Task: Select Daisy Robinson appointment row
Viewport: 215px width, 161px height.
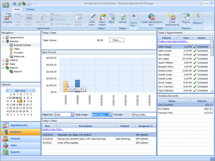Action: [x=184, y=91]
